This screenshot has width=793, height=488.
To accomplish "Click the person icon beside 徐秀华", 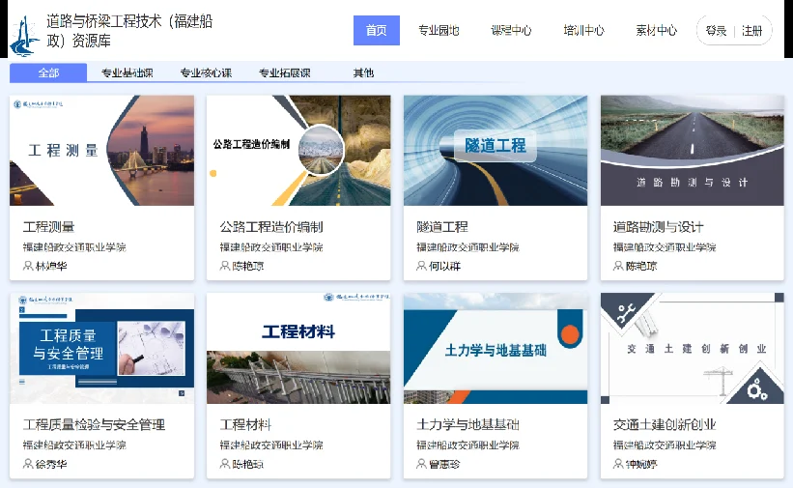I will [x=28, y=464].
